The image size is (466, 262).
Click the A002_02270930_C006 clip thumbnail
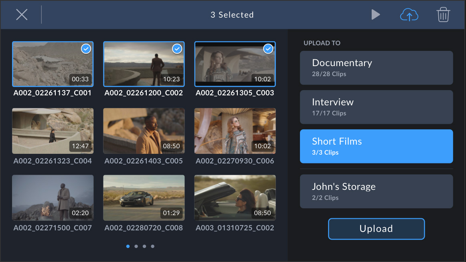pos(235,131)
